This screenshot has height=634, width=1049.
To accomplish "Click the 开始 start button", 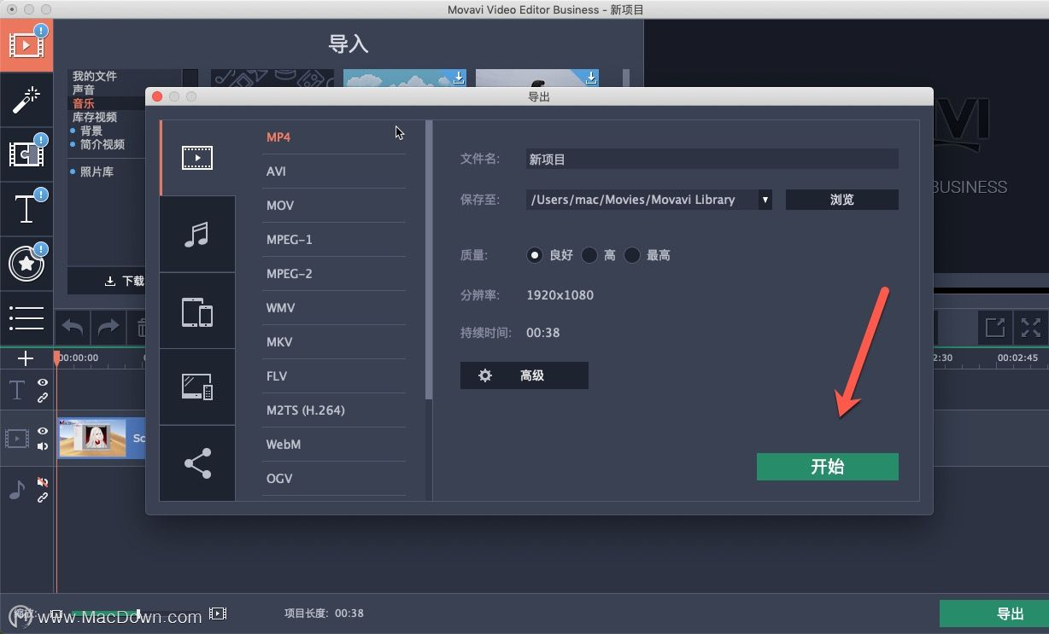I will pos(828,467).
